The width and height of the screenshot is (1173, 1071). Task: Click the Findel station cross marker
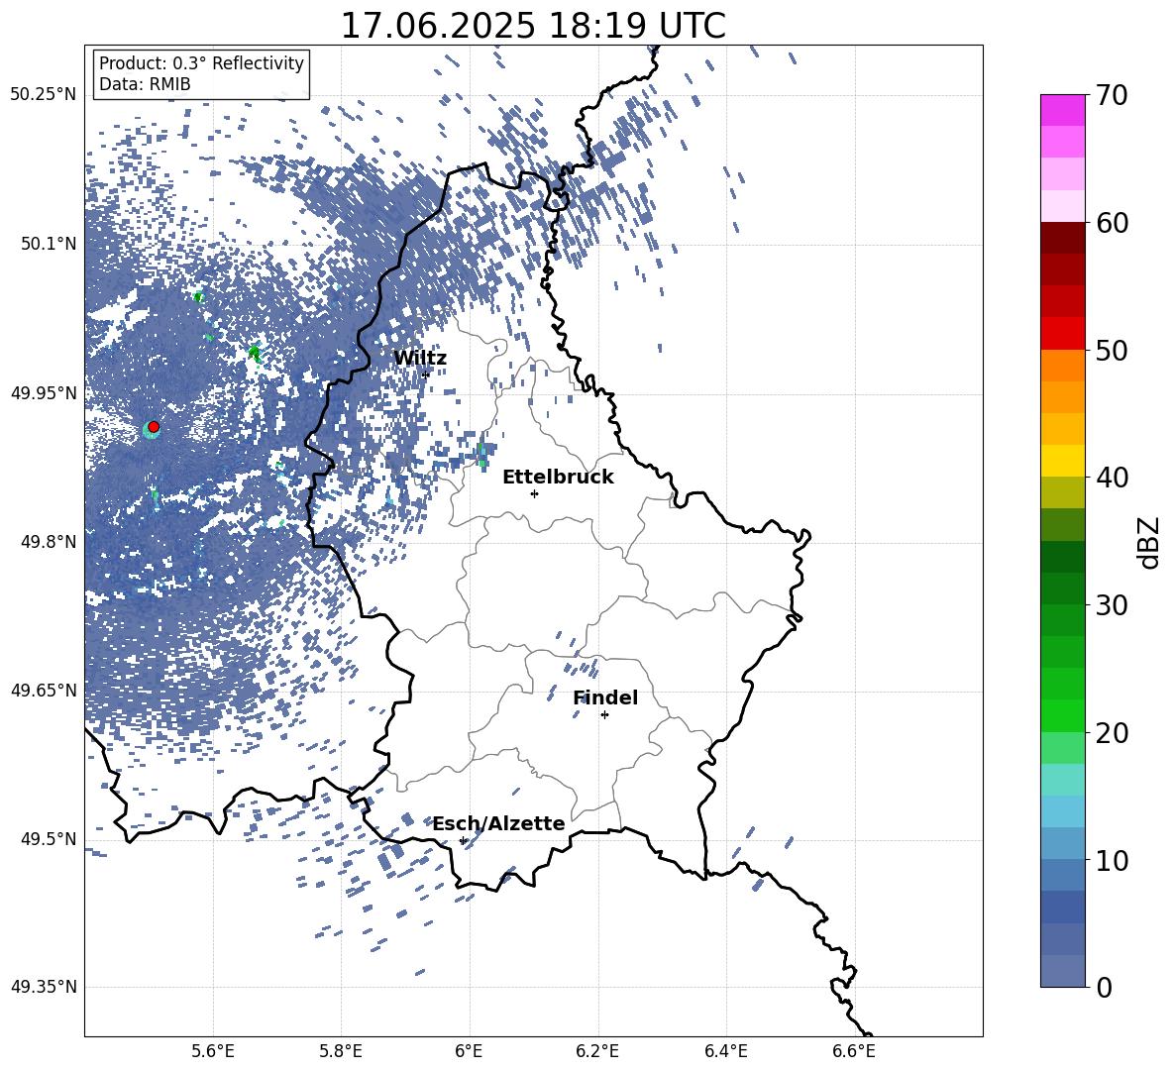(x=604, y=715)
